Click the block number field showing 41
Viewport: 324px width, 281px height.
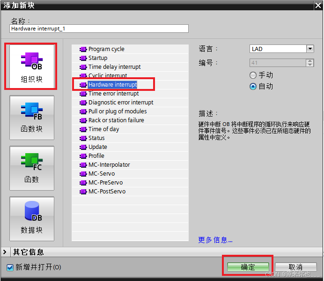click(x=278, y=63)
